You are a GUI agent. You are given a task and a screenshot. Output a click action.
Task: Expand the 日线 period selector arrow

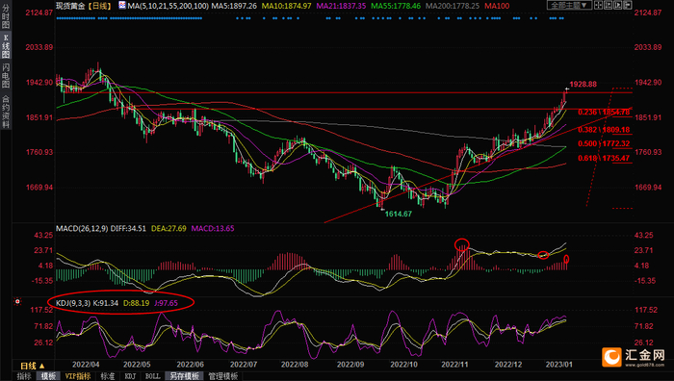pyautogui.click(x=41, y=366)
